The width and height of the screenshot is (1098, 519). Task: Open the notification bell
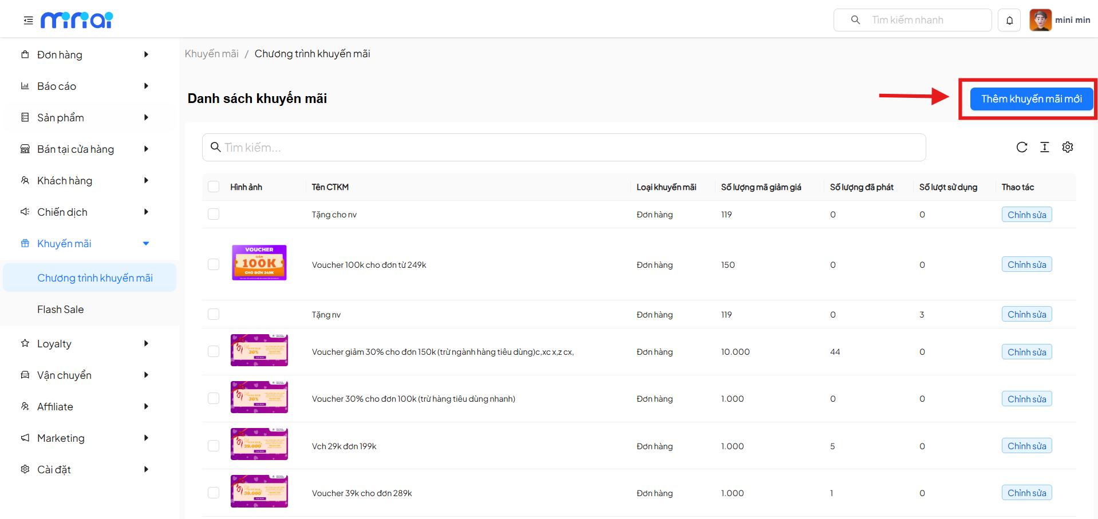[1009, 20]
